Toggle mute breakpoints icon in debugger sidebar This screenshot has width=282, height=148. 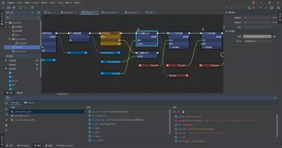[7, 130]
